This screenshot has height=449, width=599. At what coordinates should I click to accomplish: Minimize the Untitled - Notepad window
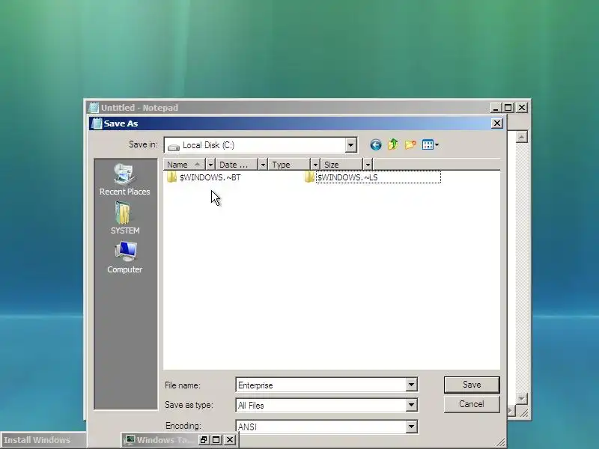(496, 108)
